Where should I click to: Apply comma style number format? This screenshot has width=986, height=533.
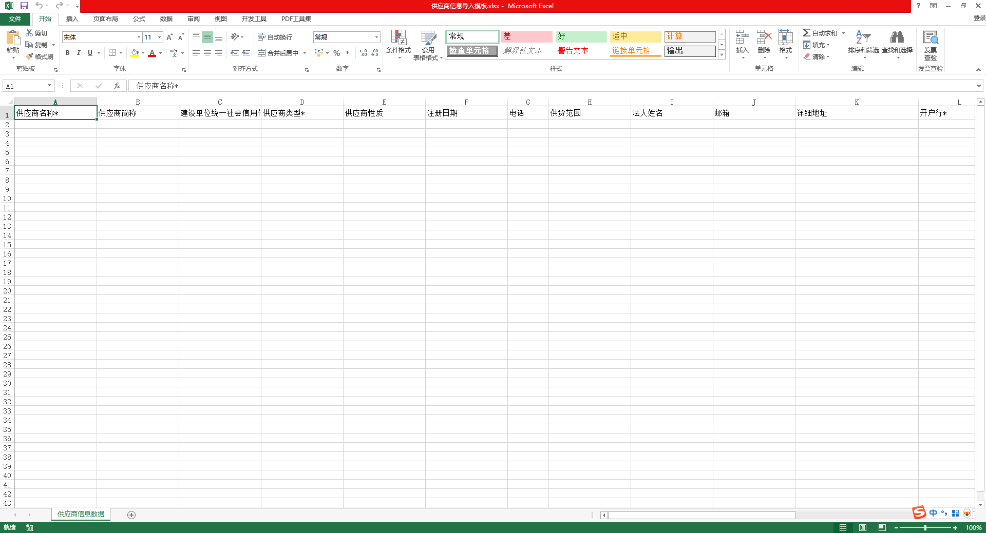click(348, 53)
